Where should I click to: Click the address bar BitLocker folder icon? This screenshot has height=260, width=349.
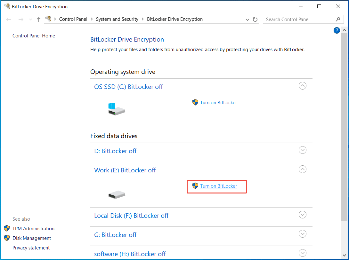[x=48, y=19]
